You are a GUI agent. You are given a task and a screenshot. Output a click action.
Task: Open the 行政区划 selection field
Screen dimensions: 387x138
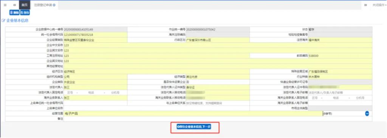point(218,40)
